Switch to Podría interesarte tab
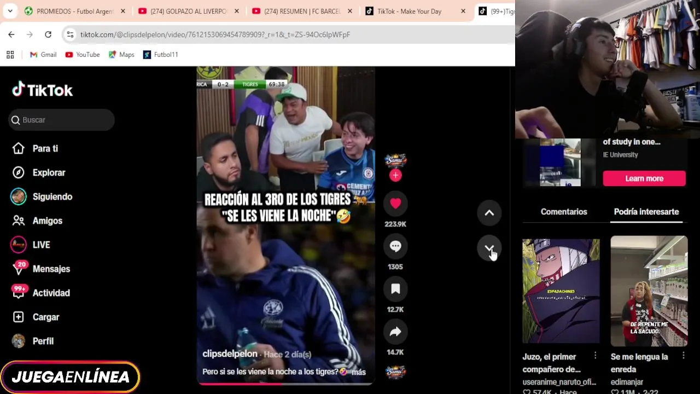Image resolution: width=700 pixels, height=394 pixels. [646, 212]
